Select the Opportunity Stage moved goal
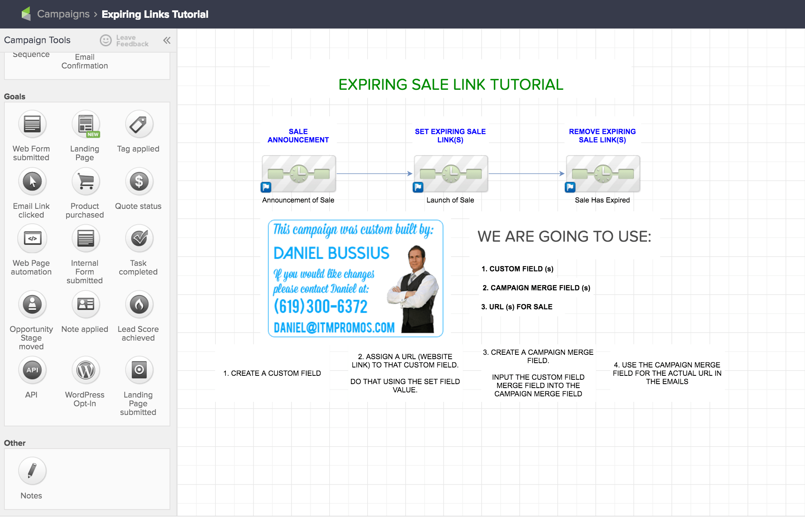Viewport: 805px width, 517px height. (32, 304)
